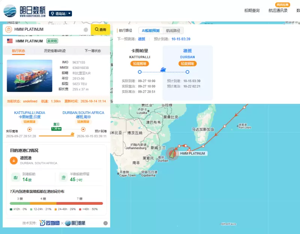300x234 pixels.
Task: Click the blue 德班 next predicted port link
Action: [x=142, y=39]
